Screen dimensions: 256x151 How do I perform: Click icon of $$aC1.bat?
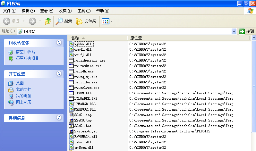click(71, 126)
